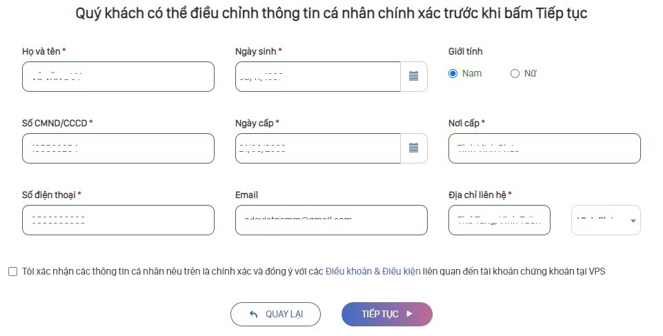Click the play arrow icon in TIẾP TỤC

click(x=409, y=314)
